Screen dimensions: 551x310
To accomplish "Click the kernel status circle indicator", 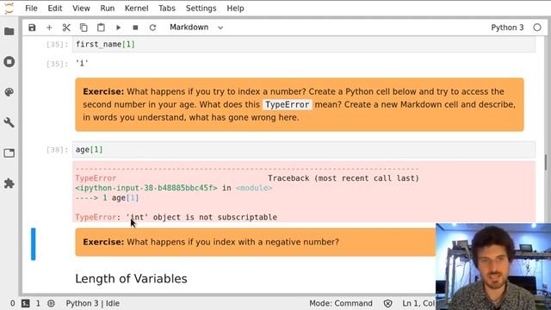I will click(x=537, y=28).
